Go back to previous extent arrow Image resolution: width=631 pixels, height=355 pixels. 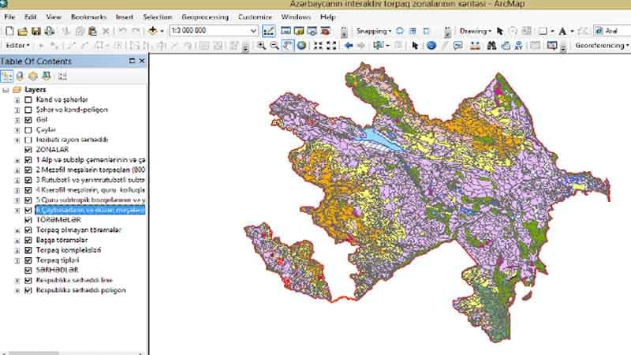pos(349,46)
